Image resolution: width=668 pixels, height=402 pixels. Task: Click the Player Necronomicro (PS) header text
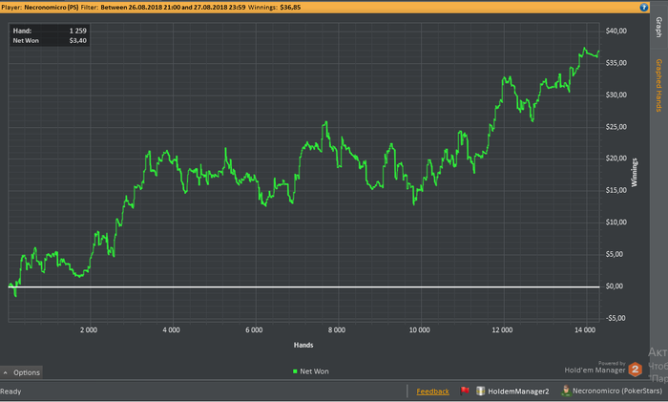click(40, 8)
